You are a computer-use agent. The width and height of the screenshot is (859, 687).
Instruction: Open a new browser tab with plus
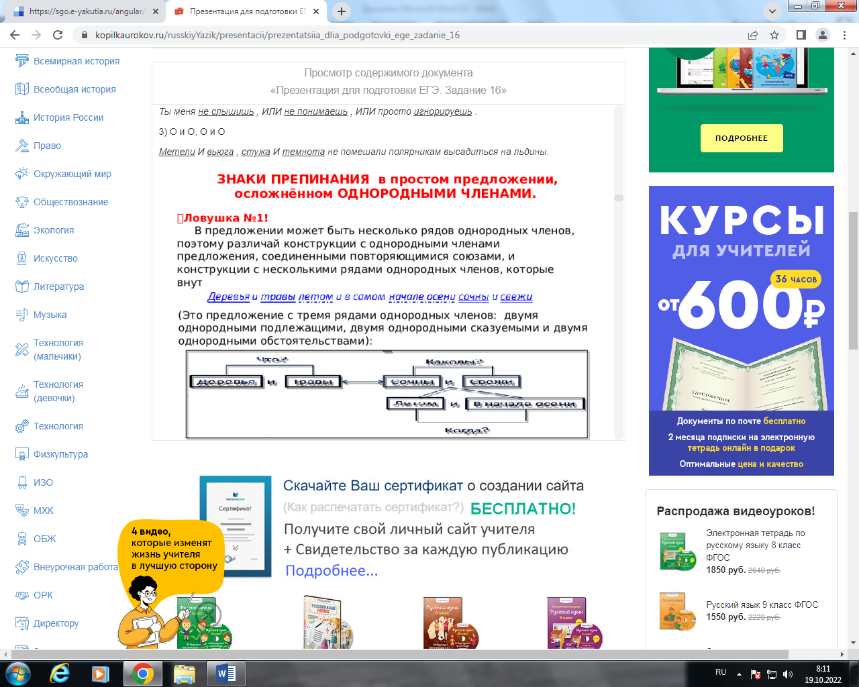(x=342, y=11)
